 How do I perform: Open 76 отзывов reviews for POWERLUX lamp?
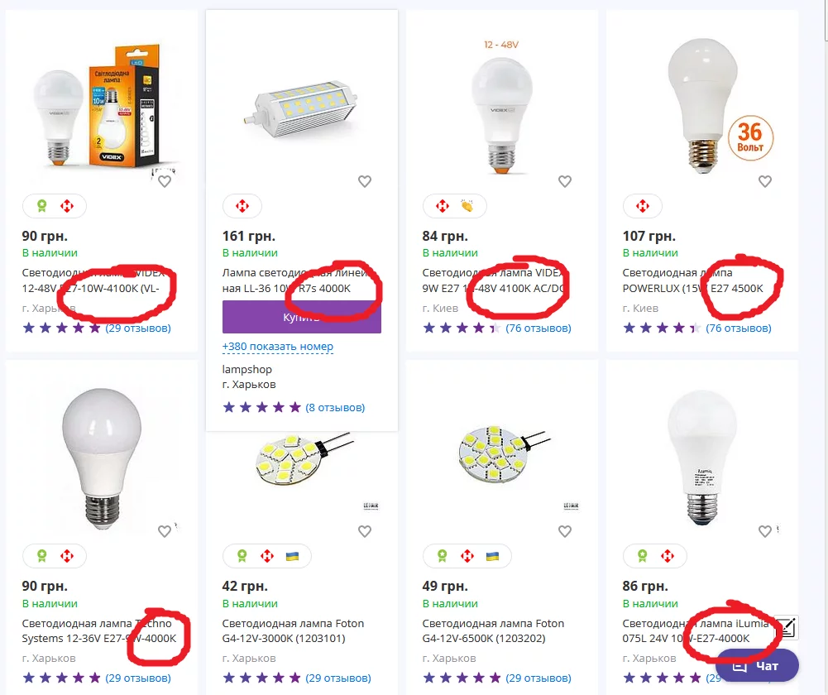pos(739,328)
